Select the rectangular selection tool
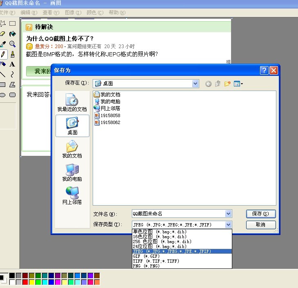The image size is (298, 288). pyautogui.click(x=13, y=24)
